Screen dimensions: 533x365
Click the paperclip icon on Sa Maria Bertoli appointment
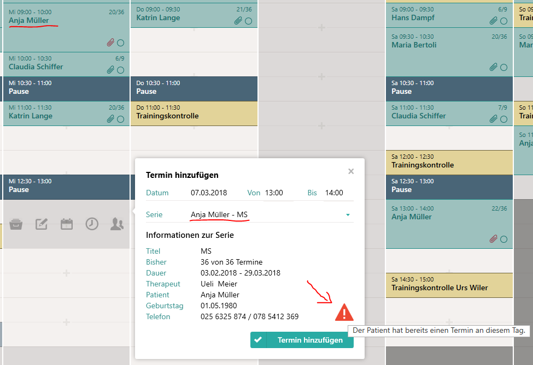point(494,67)
